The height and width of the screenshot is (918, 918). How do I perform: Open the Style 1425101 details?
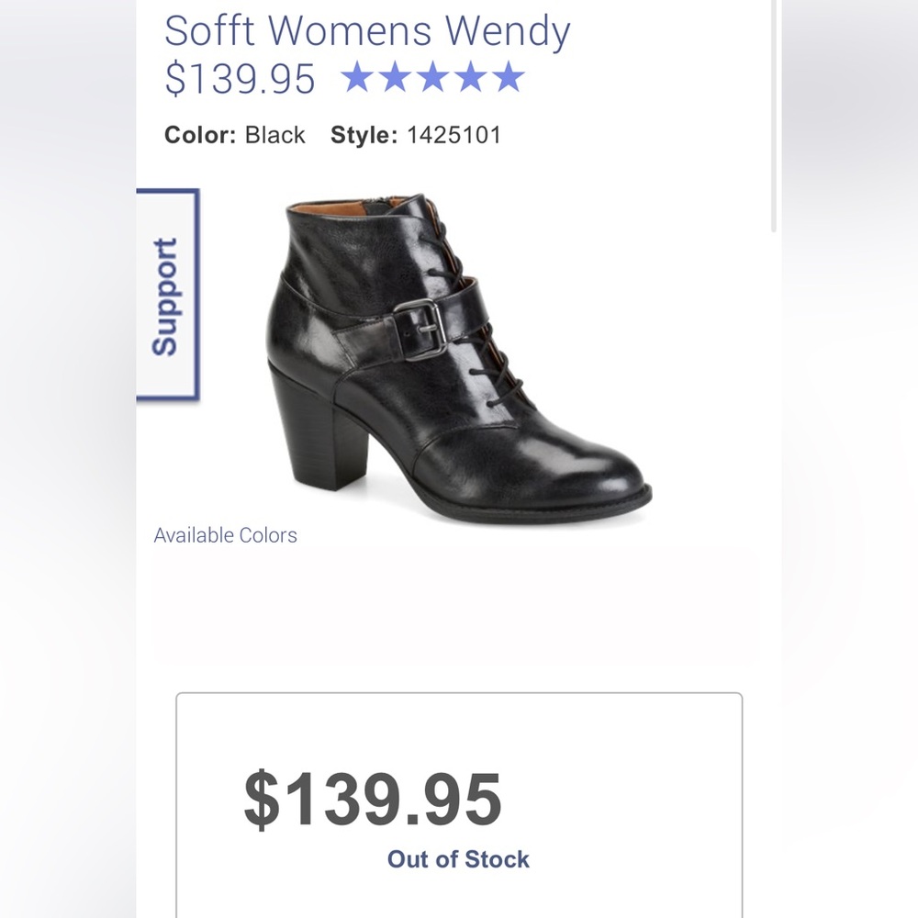tap(418, 135)
